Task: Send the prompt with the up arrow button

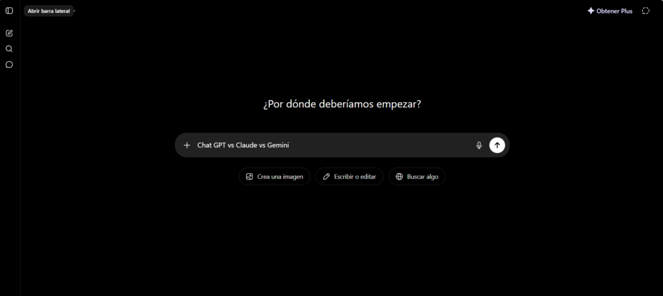Action: click(x=497, y=145)
